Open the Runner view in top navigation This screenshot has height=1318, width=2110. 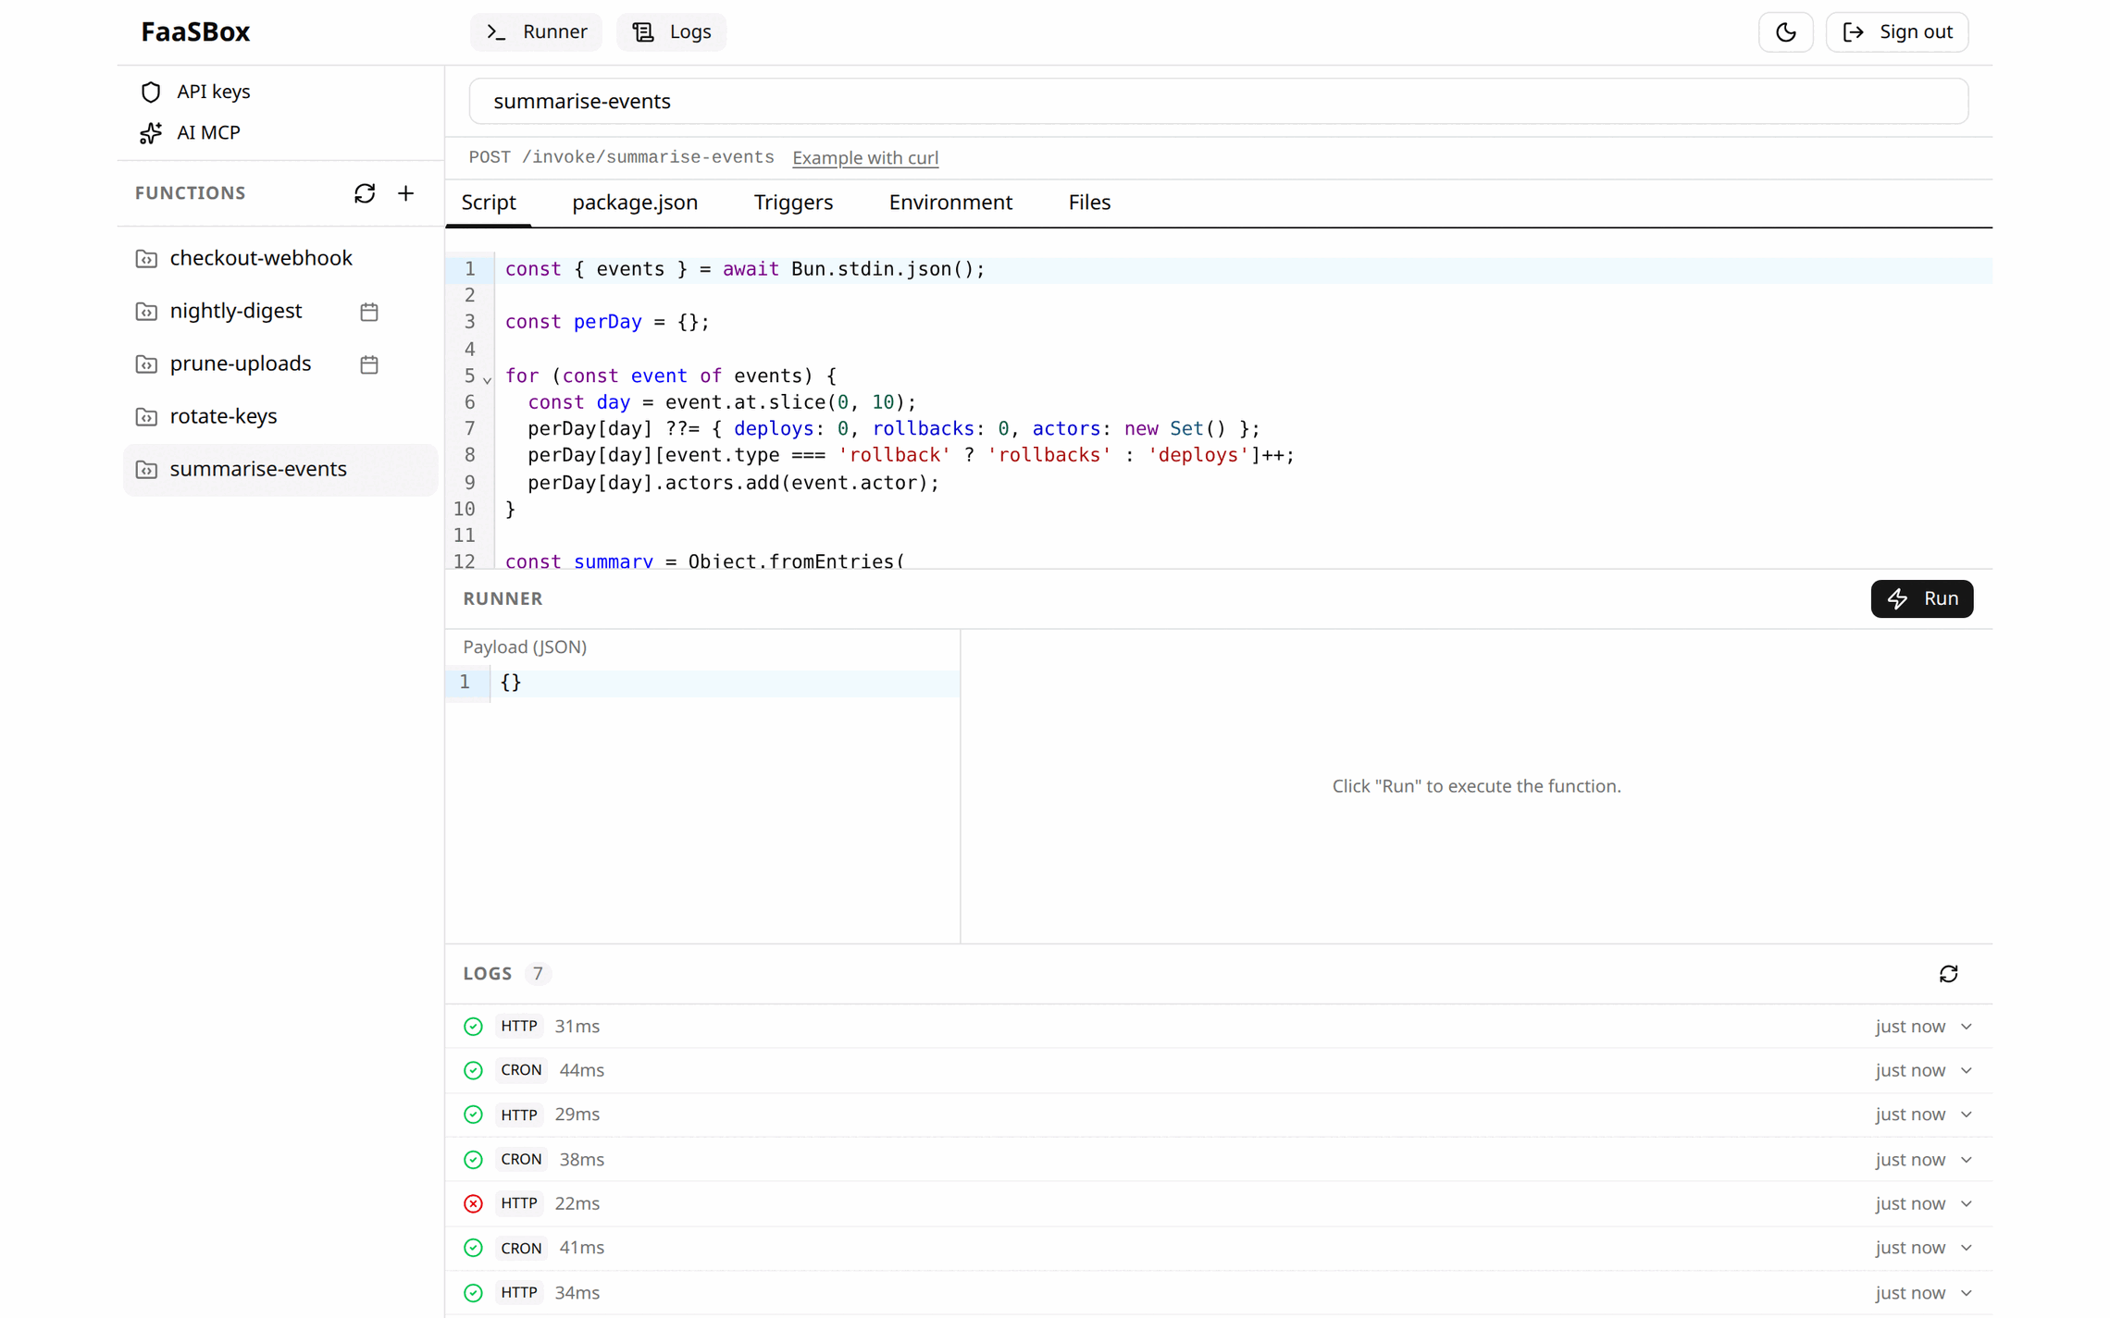[536, 31]
